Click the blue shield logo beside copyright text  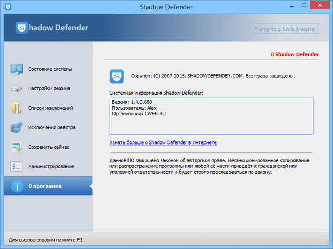[x=117, y=76]
